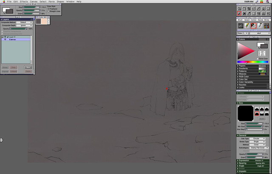Click the pencil icon in the menu bar
Viewport: 272px width, 174px height.
pos(257,2)
